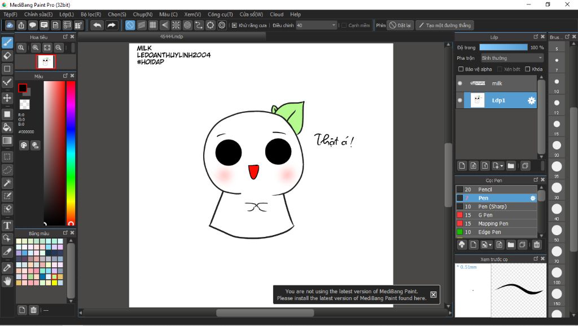Hide the milk layer visibility dot
The image size is (578, 326).
[x=460, y=83]
